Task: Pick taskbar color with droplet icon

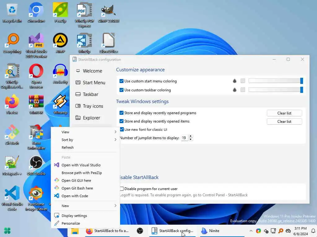Action: pyautogui.click(x=235, y=90)
